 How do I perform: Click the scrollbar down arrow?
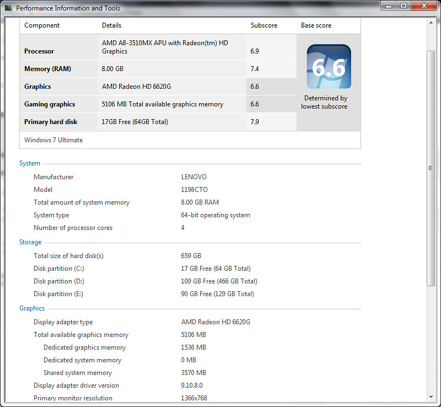pos(431,397)
